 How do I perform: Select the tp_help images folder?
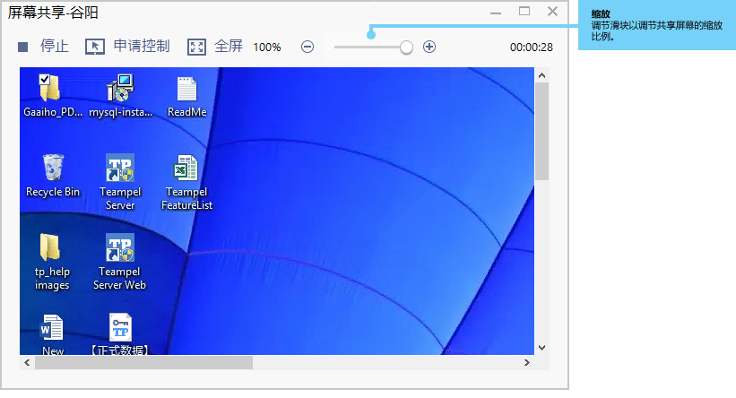pyautogui.click(x=51, y=247)
